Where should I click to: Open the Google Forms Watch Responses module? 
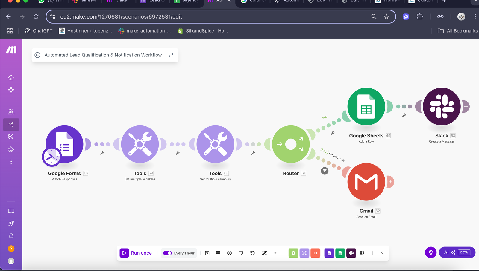coord(64,144)
